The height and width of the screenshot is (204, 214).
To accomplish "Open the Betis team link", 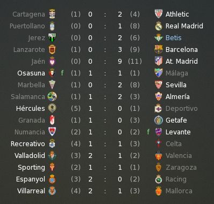I will (174, 37).
